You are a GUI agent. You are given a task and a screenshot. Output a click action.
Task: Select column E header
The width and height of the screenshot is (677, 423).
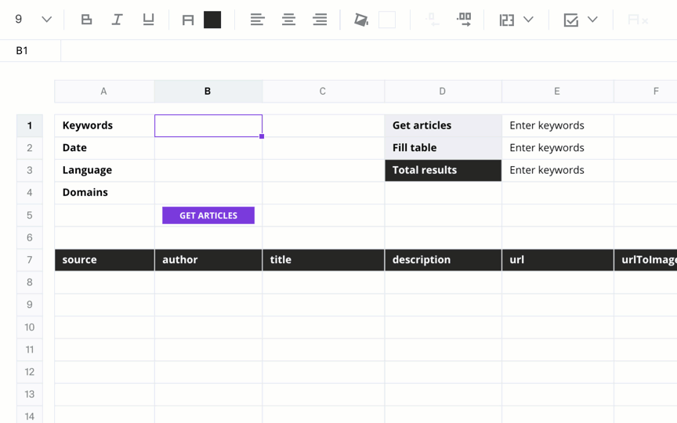click(x=557, y=91)
